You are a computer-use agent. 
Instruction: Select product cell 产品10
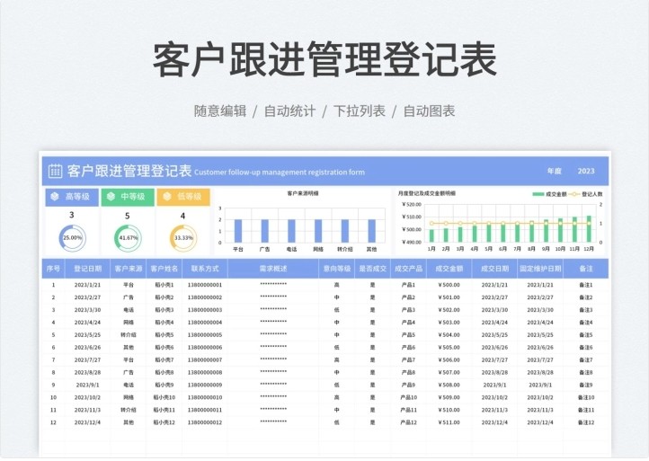pyautogui.click(x=408, y=397)
